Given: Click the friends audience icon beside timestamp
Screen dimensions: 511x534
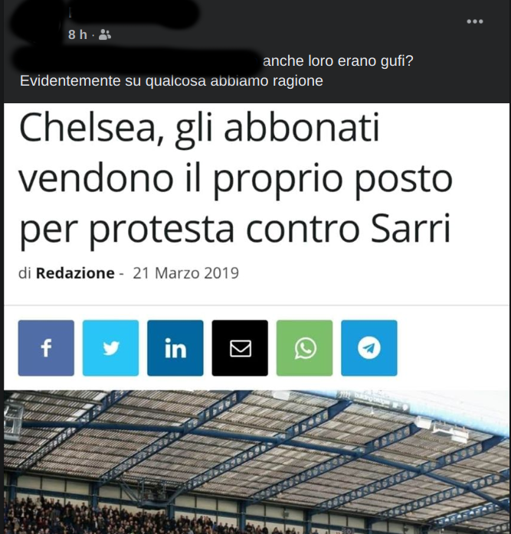Looking at the screenshot, I should tap(105, 34).
